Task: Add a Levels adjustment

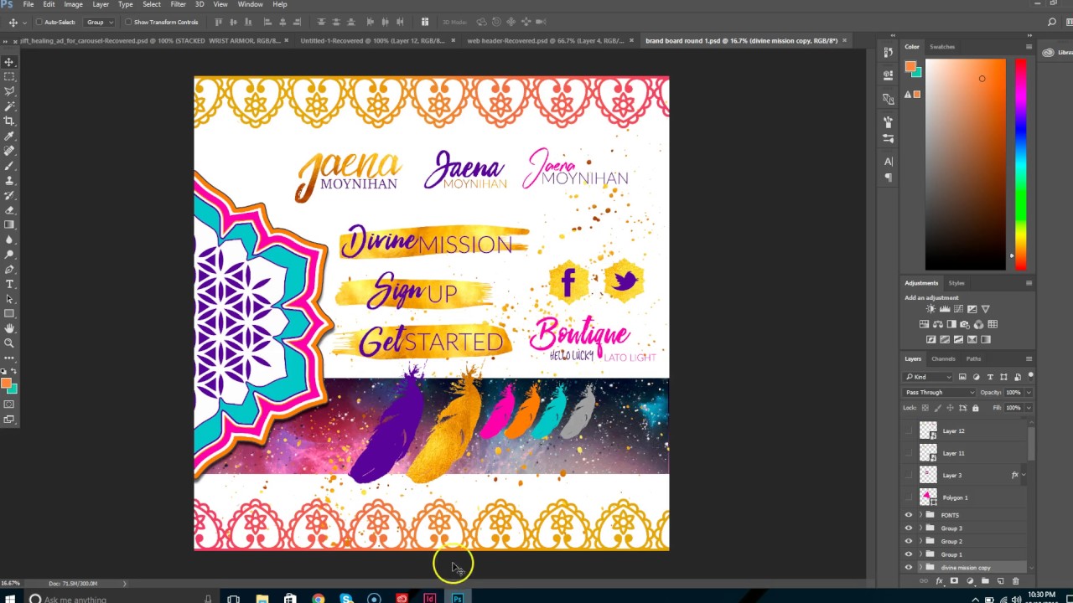Action: (945, 309)
